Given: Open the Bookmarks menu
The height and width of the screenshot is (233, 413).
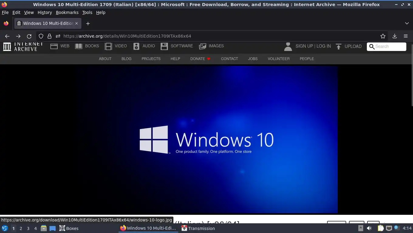Looking at the screenshot, I should point(67,12).
